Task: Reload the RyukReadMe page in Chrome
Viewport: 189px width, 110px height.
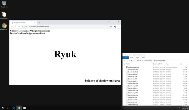Action: (x=19, y=27)
